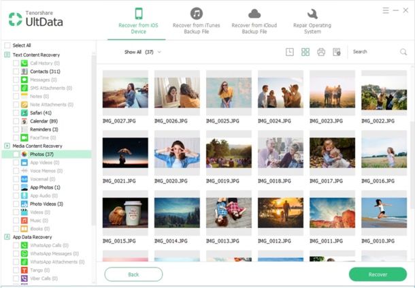Click the Messages bubble icon
Image resolution: width=415 pixels, height=288 pixels.
[24, 80]
